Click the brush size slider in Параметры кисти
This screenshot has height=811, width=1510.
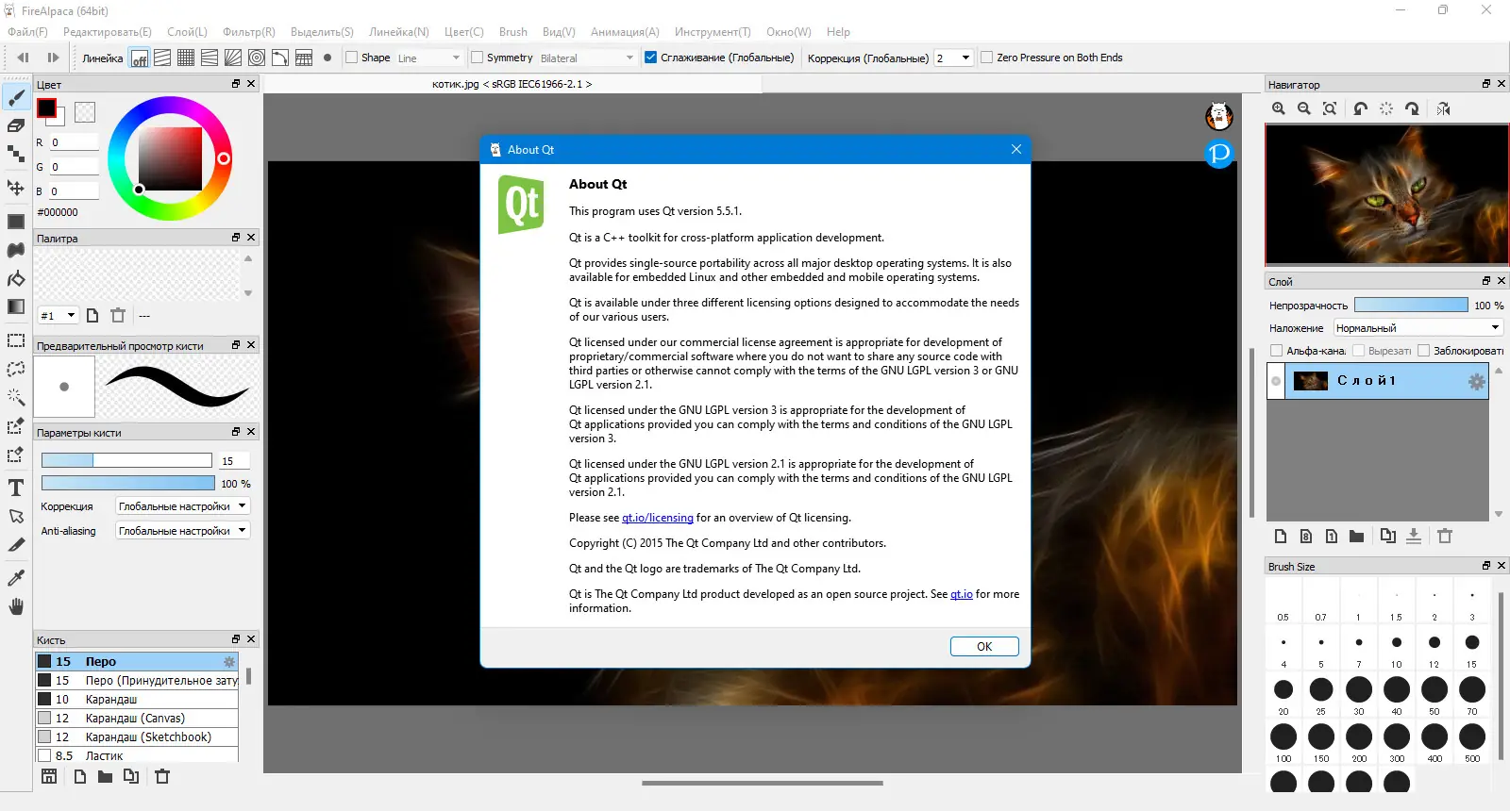(126, 460)
